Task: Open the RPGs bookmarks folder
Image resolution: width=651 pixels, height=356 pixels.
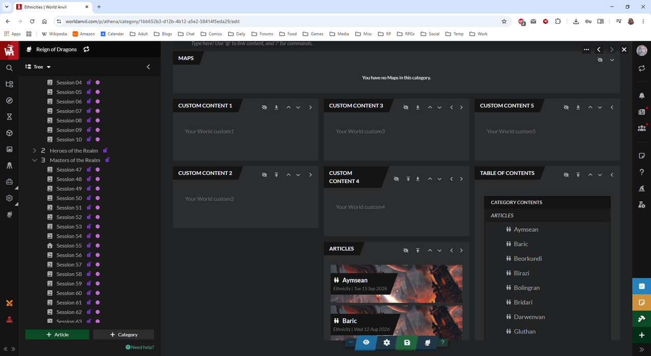Action: tap(405, 34)
